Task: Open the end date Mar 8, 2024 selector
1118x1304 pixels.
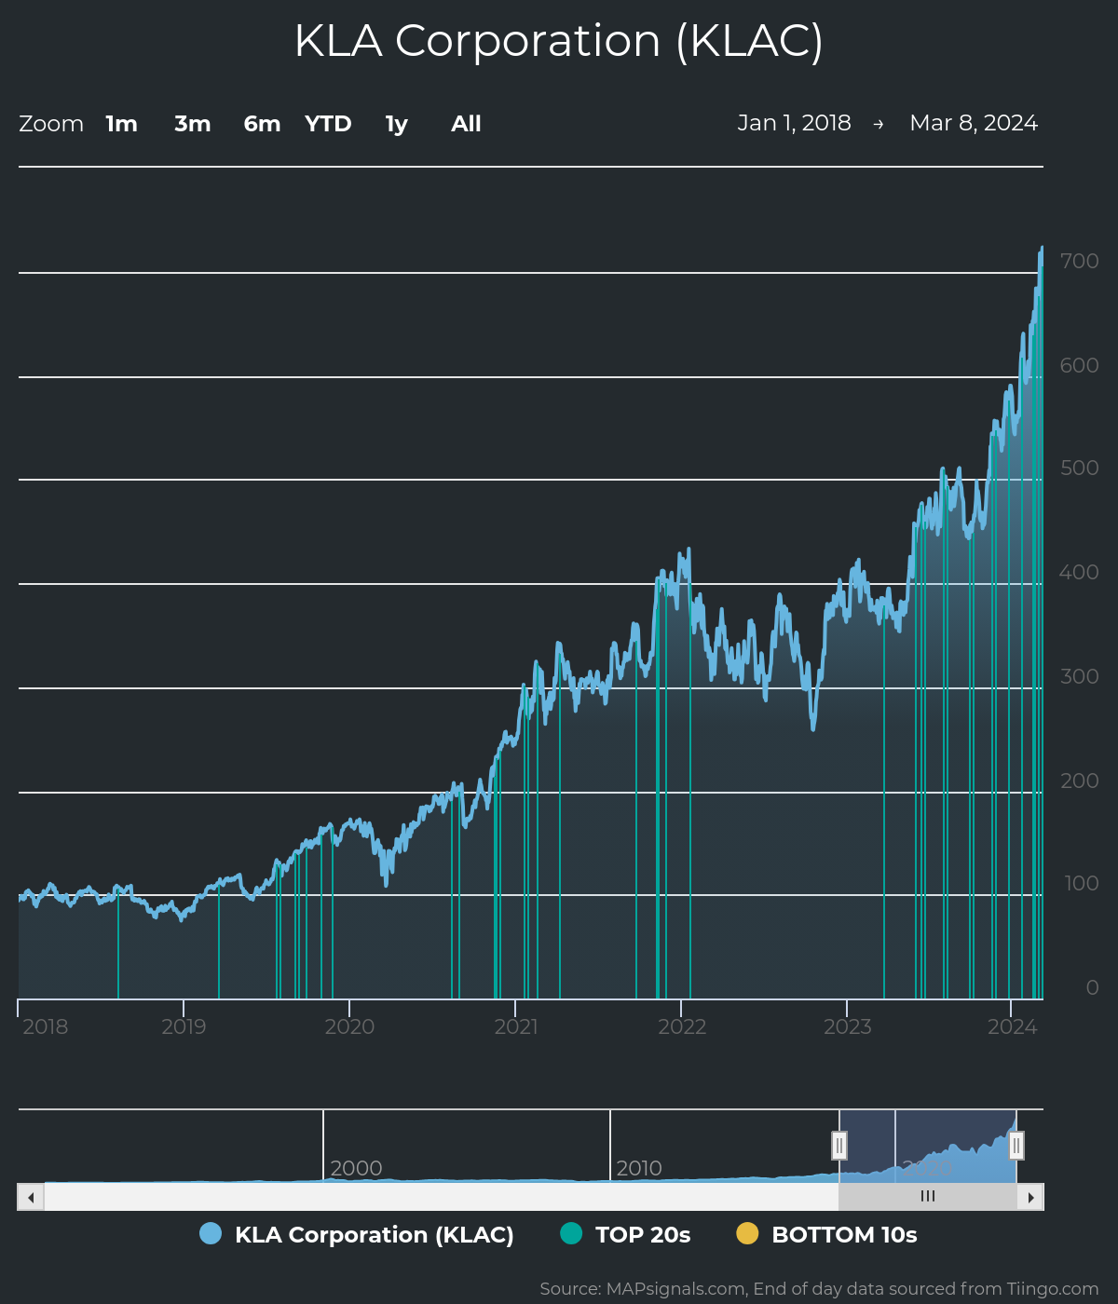Action: coord(974,122)
